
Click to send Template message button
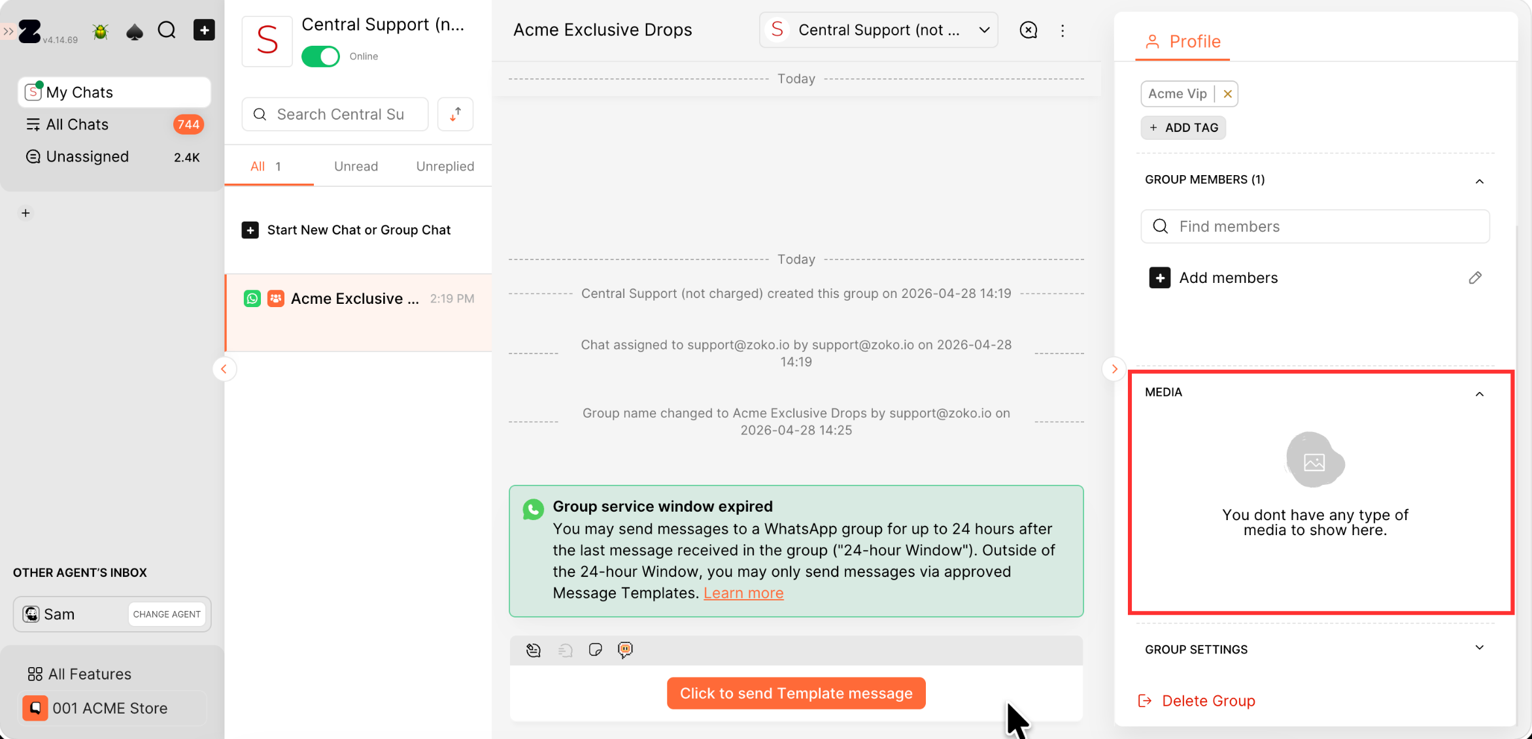click(796, 693)
